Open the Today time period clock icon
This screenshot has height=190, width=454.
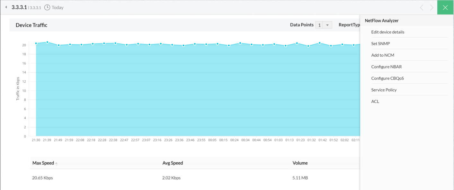[x=47, y=7]
